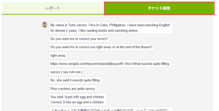Viewport: 219px width, 111px height.
Task: Click the Japanese 'オーケー' closing message bubble
Action: coord(111,109)
